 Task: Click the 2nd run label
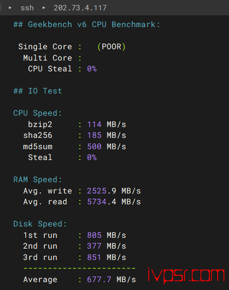pos(40,246)
